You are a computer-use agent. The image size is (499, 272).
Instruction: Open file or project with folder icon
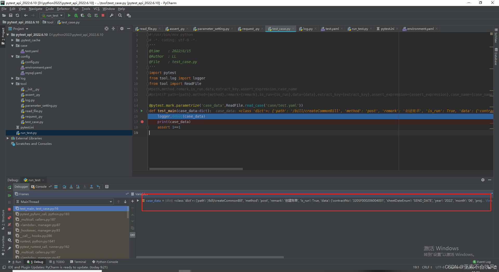pos(4,16)
